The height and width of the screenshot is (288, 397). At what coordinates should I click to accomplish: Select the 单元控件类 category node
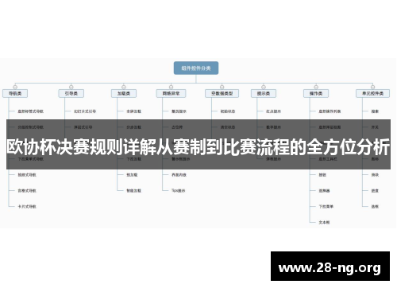pos(372,93)
